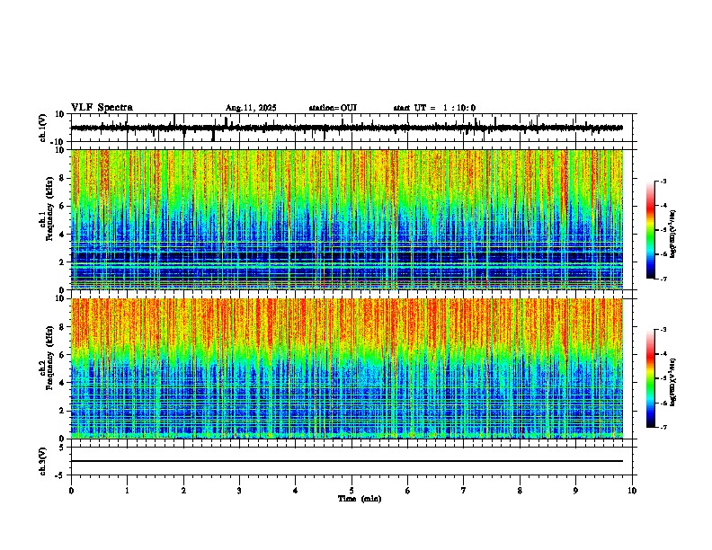This screenshot has width=712, height=550.
Task: Click the 'VLF Spectra' plot title
Action: 102,108
